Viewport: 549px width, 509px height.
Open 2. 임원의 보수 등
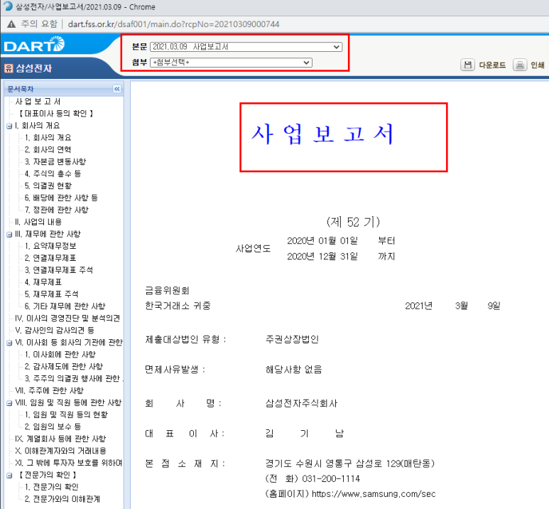[53, 427]
